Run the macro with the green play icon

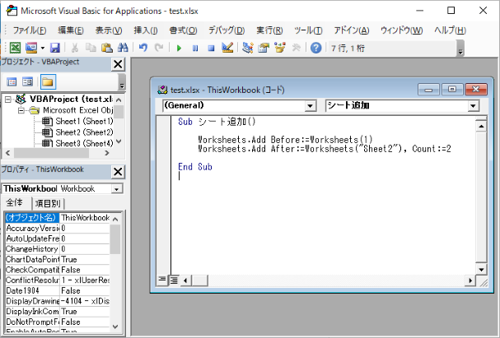click(x=179, y=49)
